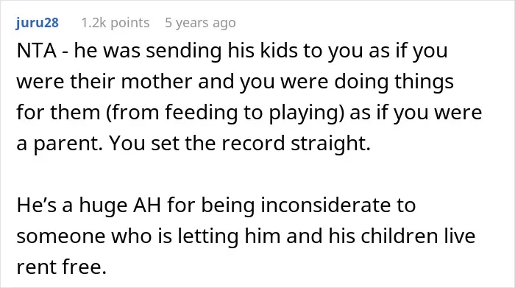Click the word parent in the fourth line

pyautogui.click(x=68, y=144)
